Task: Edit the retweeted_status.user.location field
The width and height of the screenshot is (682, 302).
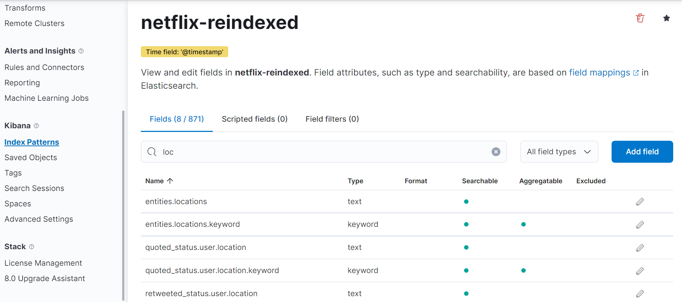Action: [640, 294]
